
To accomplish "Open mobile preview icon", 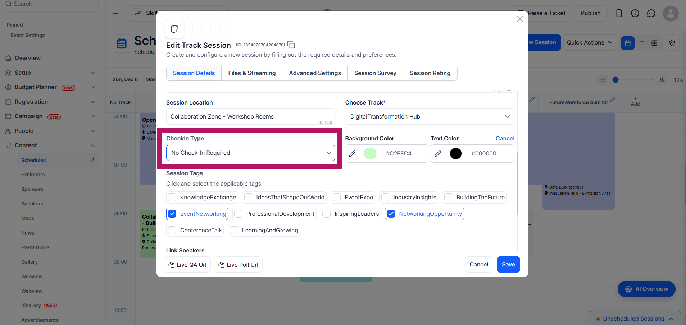I will [x=619, y=13].
